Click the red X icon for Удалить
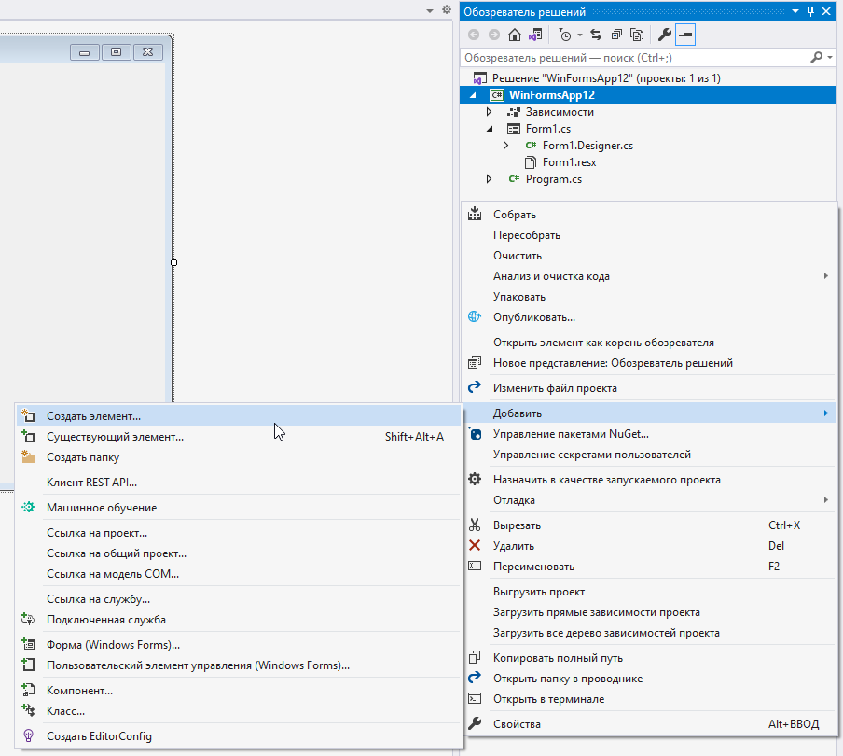Viewport: 843px width, 756px height. [x=475, y=546]
